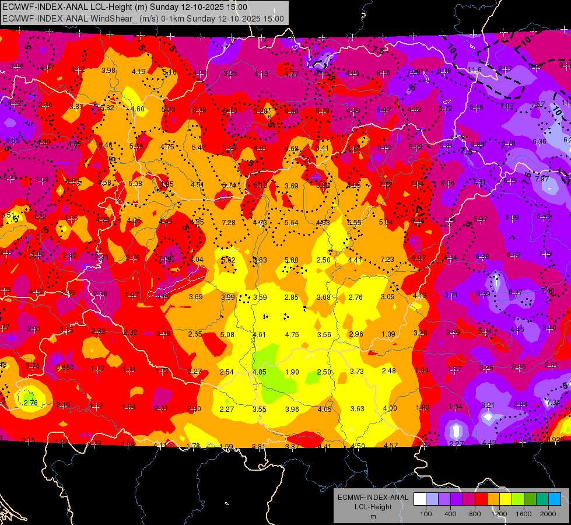Select the orange legend swatch
The image size is (571, 525).
pos(493,499)
